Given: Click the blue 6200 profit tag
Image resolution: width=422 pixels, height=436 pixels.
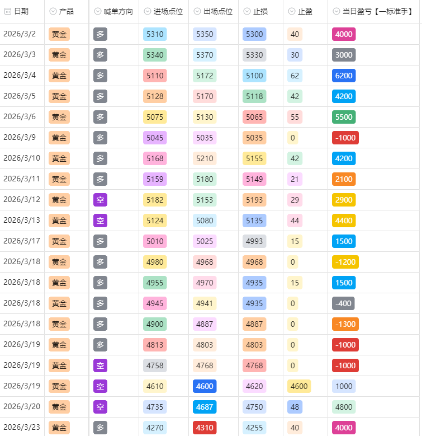Looking at the screenshot, I should (344, 76).
